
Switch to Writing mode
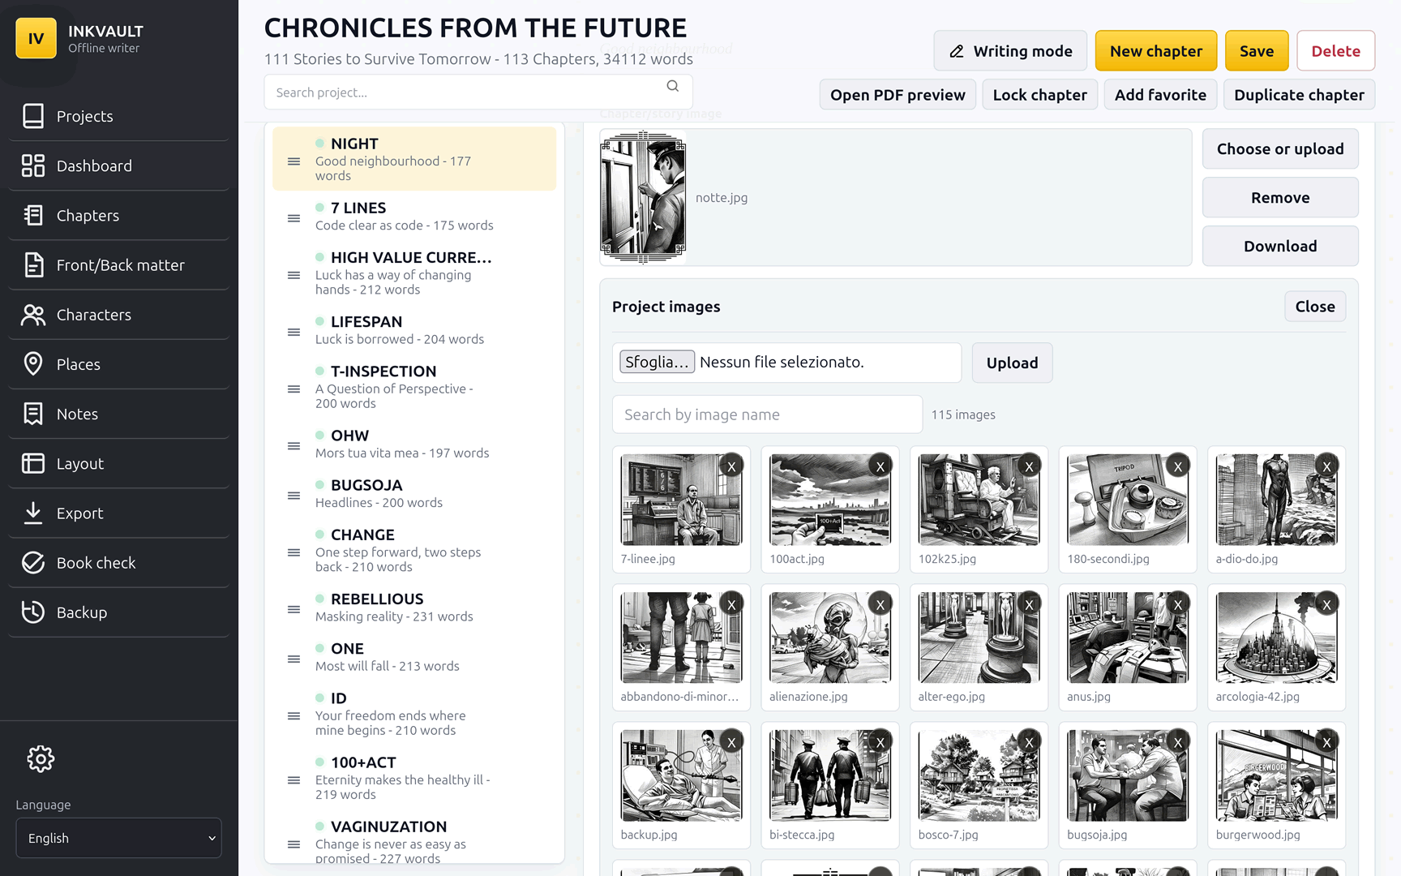pyautogui.click(x=1010, y=51)
